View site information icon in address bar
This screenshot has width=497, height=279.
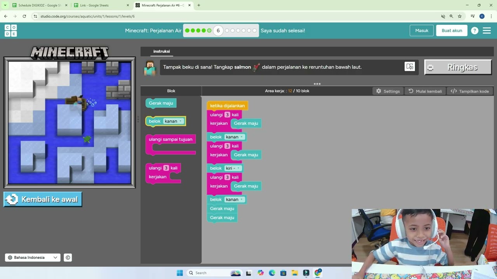[35, 16]
